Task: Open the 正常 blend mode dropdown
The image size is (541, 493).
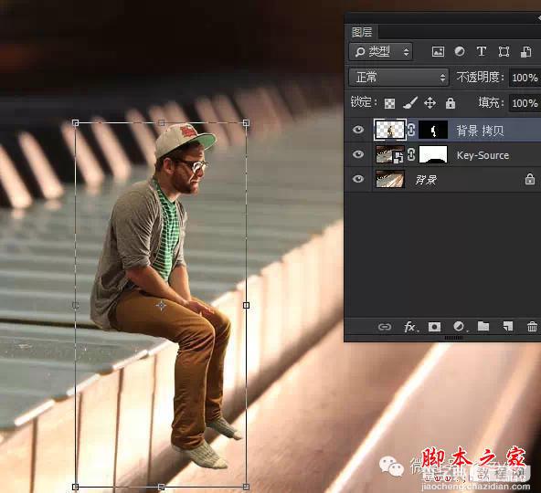Action: pyautogui.click(x=398, y=77)
